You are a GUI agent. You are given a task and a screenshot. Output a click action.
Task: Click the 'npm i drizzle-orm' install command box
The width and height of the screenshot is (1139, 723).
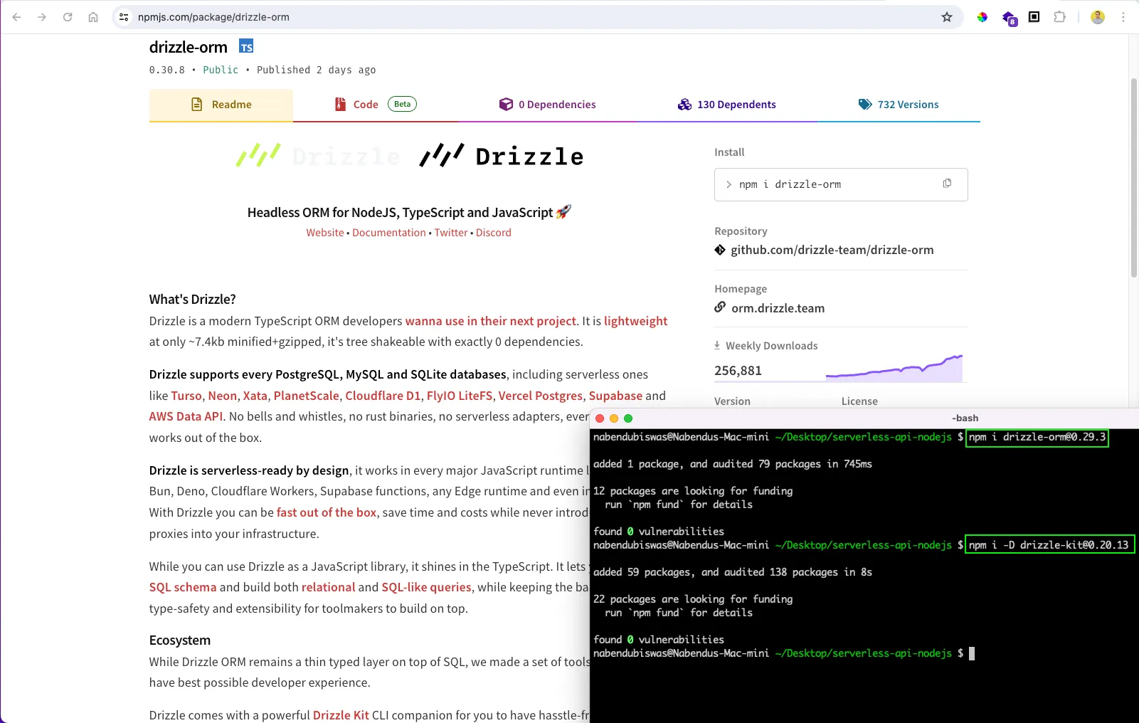841,184
